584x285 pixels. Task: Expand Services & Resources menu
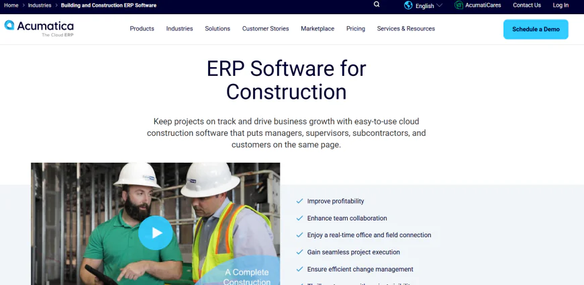click(405, 29)
